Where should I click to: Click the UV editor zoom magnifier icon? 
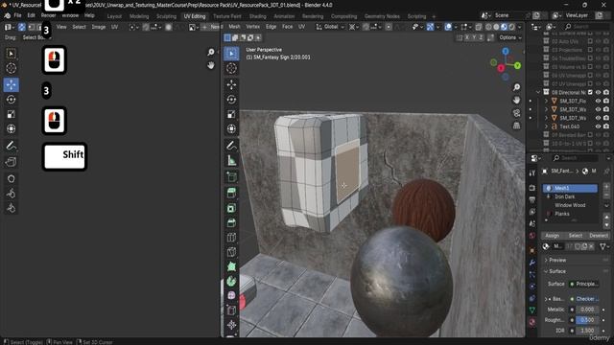(211, 52)
